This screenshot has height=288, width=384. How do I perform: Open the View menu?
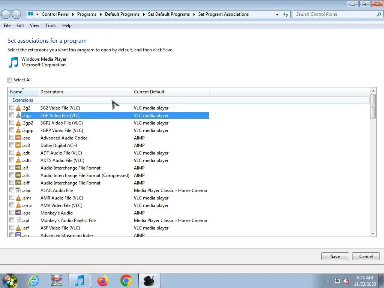[34, 25]
